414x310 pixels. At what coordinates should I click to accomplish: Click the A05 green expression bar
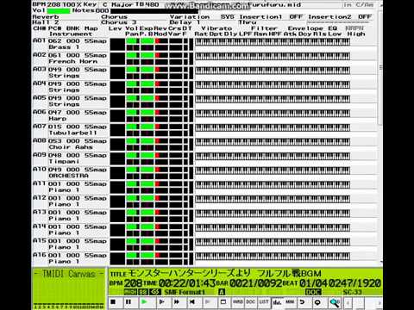click(x=147, y=98)
